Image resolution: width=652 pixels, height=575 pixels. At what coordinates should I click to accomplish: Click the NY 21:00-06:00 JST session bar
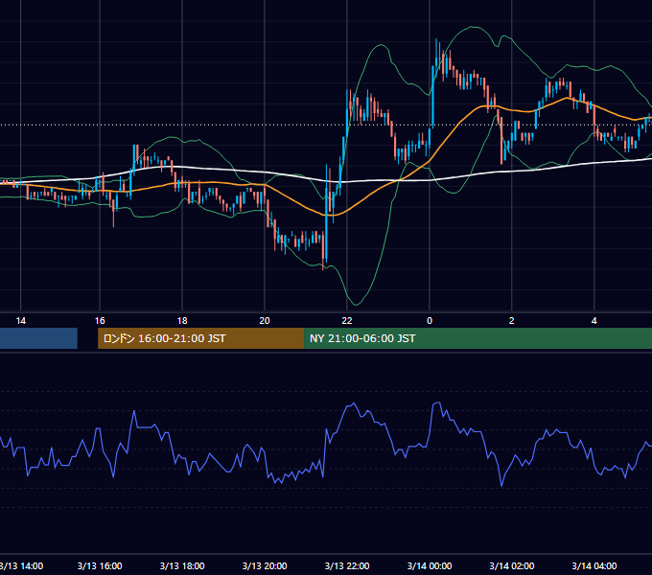click(477, 338)
